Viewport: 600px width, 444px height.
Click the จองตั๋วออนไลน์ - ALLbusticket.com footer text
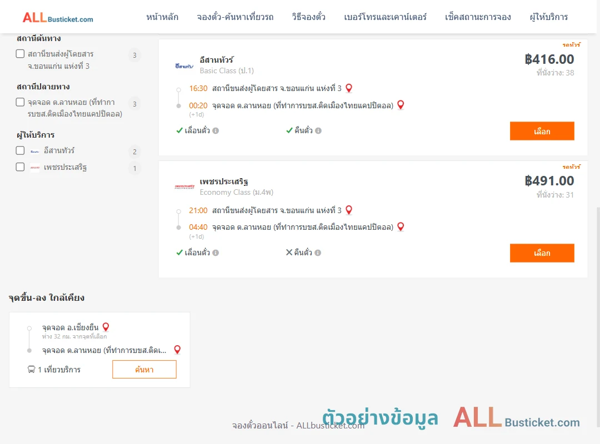(298, 426)
